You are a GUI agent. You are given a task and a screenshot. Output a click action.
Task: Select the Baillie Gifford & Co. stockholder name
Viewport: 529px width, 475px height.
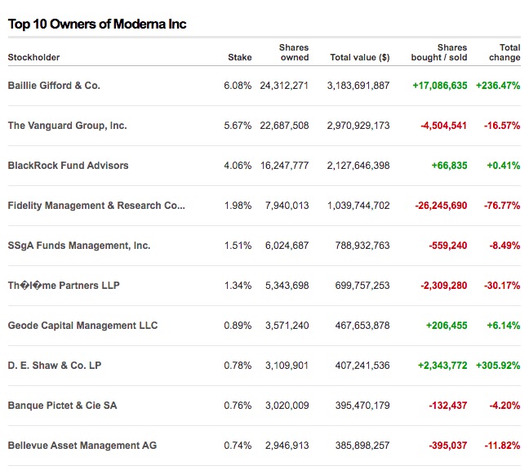pos(54,86)
